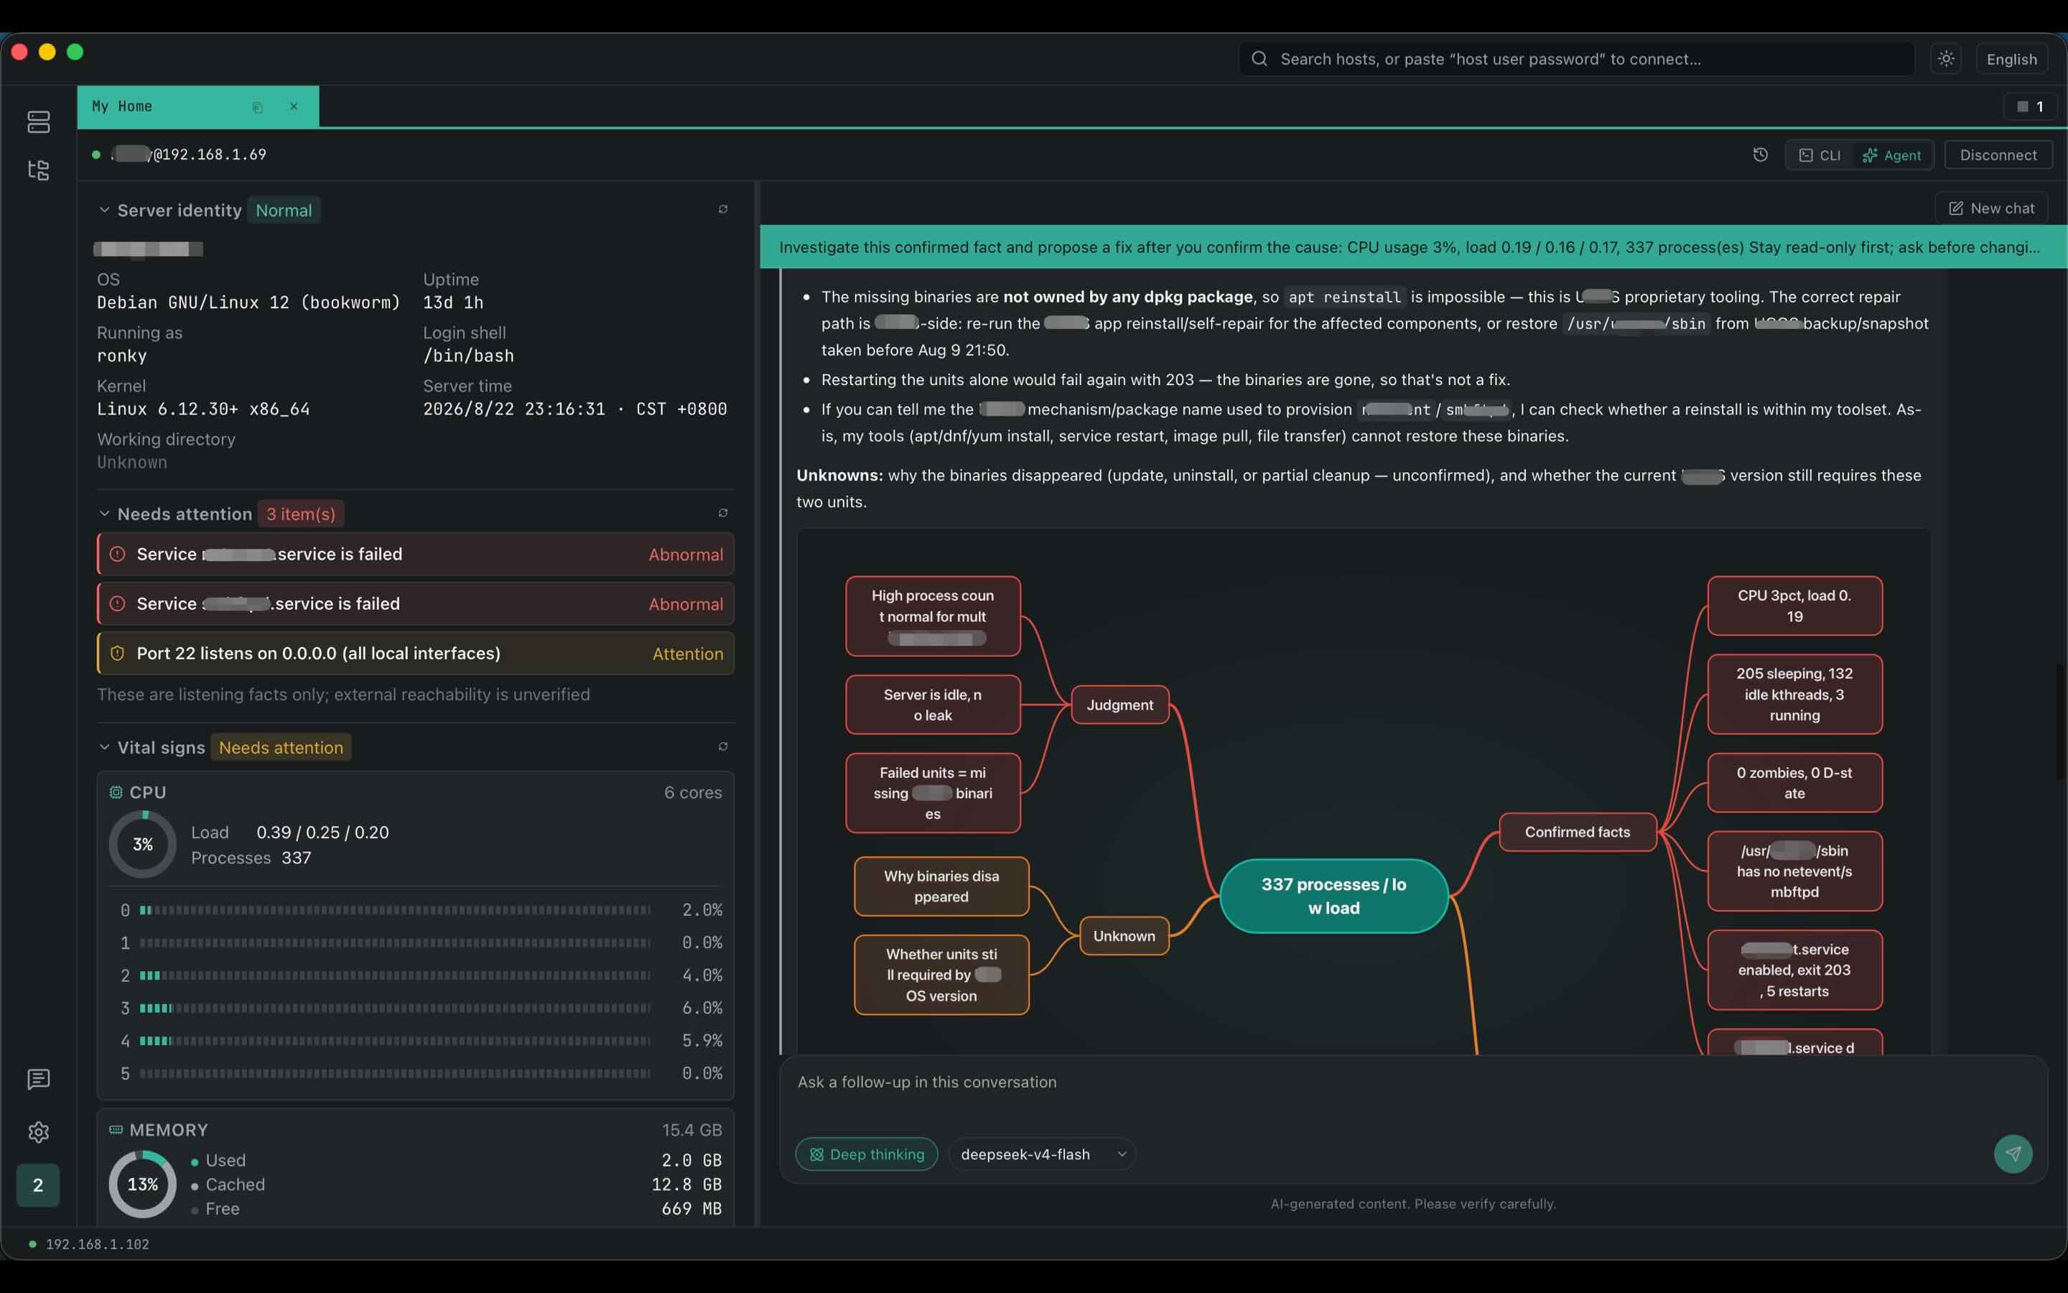
Task: Click the investigate prompt banner
Action: pos(1413,247)
